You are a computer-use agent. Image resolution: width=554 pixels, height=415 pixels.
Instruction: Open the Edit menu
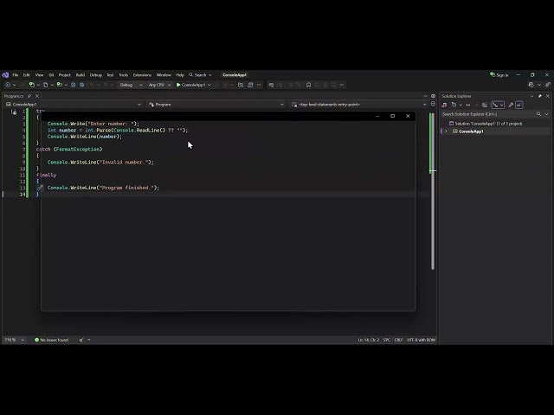pyautogui.click(x=26, y=75)
